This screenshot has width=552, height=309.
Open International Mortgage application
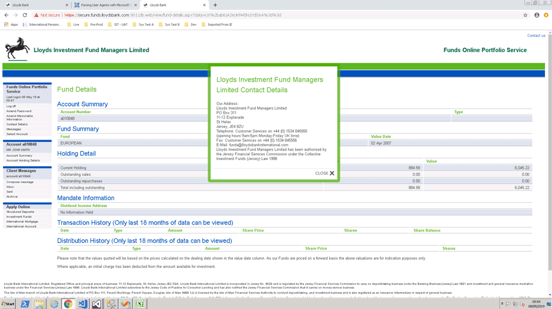pos(22,222)
